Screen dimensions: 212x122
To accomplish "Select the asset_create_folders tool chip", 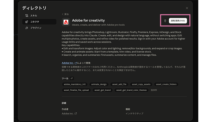I will click(x=166, y=84).
